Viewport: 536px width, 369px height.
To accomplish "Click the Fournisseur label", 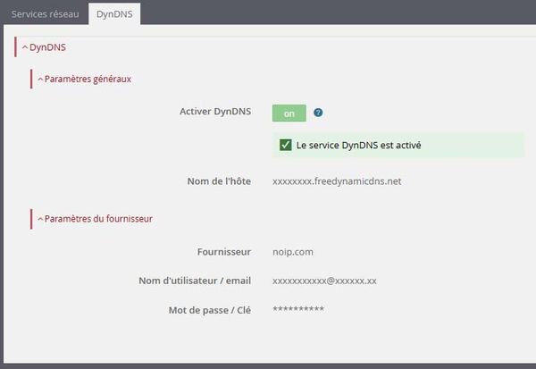I will tap(224, 252).
